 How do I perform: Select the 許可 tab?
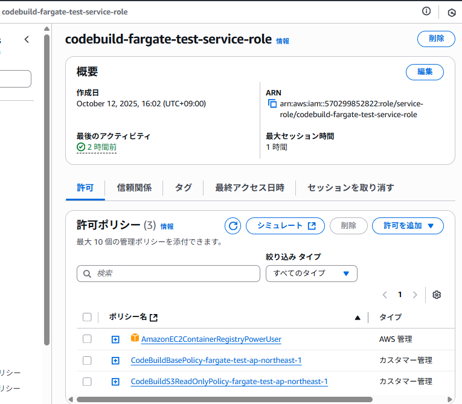coord(85,188)
